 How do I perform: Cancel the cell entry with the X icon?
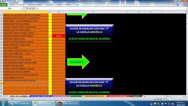(27, 8)
